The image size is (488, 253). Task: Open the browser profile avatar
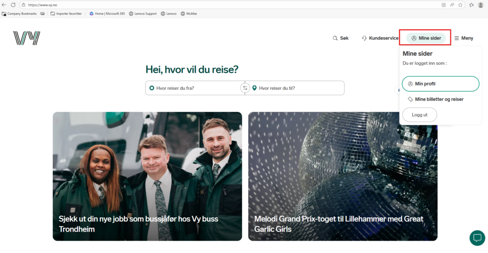481,5
